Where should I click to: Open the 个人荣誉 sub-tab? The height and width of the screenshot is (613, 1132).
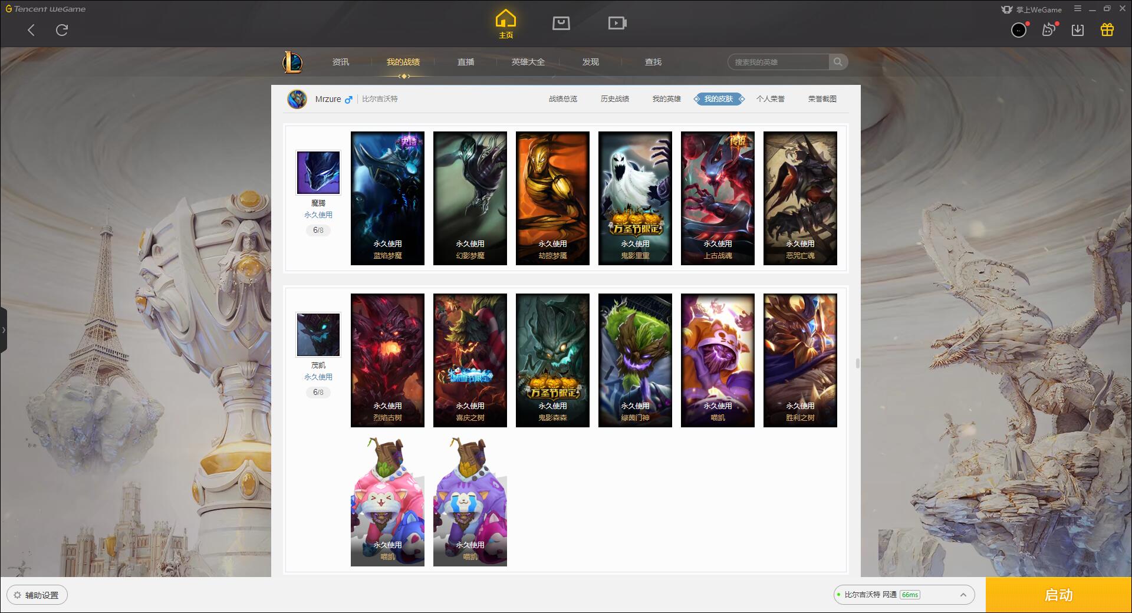771,99
